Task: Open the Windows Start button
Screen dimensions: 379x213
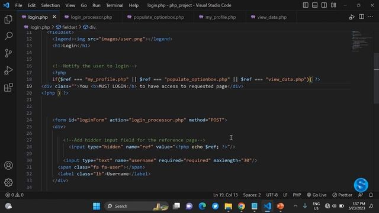Action: pyautogui.click(x=97, y=206)
